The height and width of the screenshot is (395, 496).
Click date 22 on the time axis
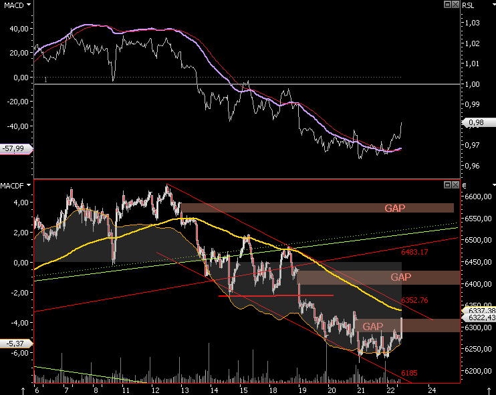390,390
